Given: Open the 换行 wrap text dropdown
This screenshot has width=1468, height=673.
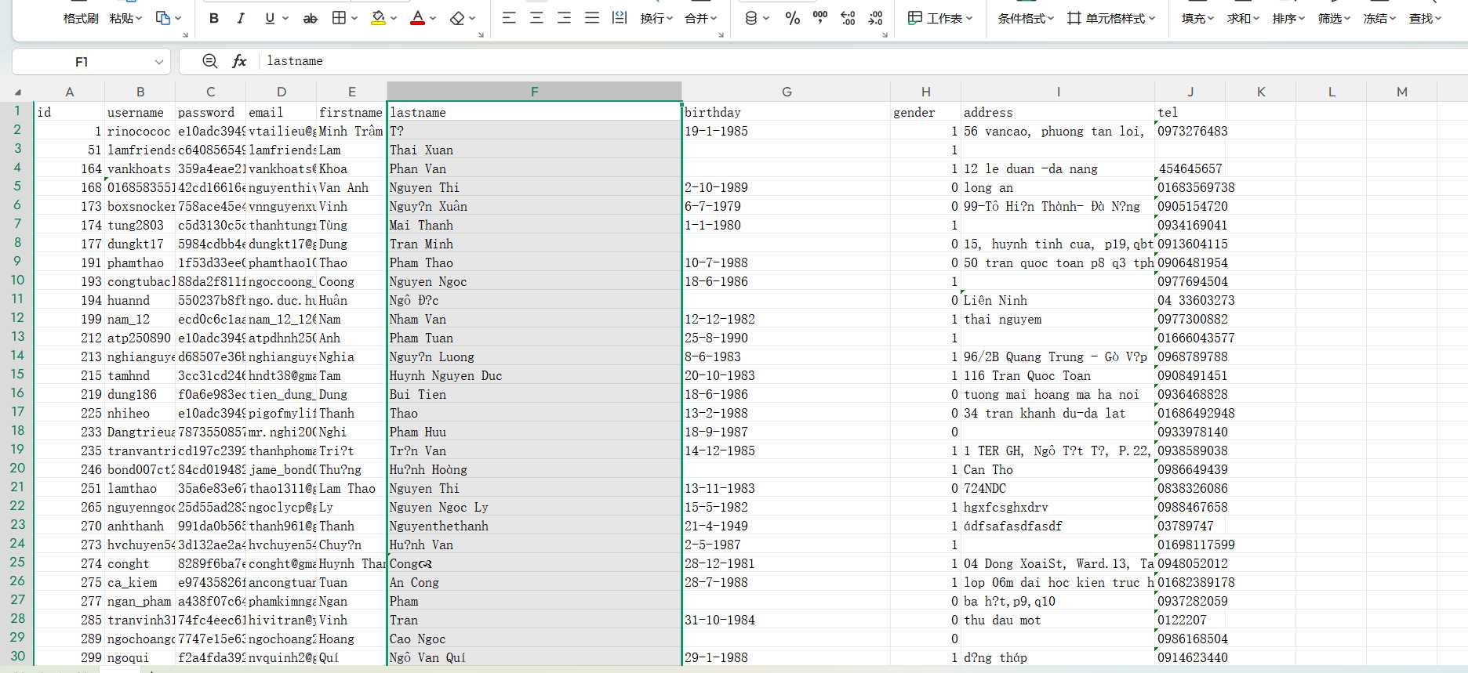Looking at the screenshot, I should click(656, 18).
